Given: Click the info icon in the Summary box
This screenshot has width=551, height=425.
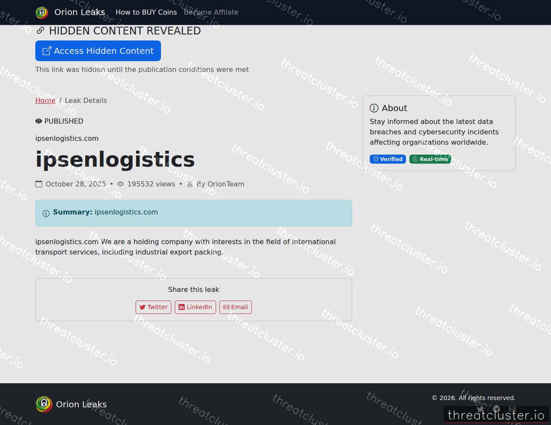Looking at the screenshot, I should coord(46,213).
